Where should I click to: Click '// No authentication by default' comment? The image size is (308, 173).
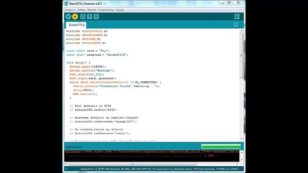pyautogui.click(x=96, y=129)
